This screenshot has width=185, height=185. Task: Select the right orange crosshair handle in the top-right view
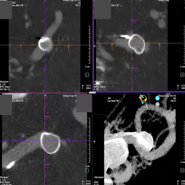(x=160, y=46)
